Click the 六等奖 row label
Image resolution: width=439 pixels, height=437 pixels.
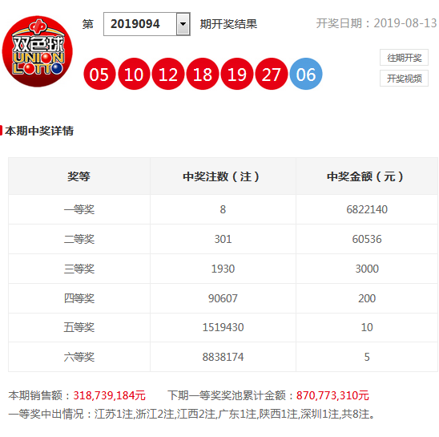point(79,357)
